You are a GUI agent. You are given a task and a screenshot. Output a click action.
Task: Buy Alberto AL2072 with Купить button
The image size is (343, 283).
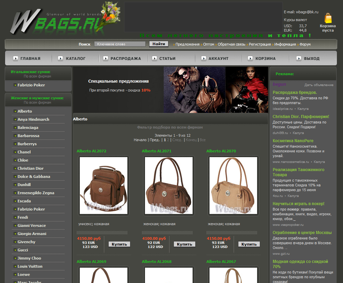119,244
